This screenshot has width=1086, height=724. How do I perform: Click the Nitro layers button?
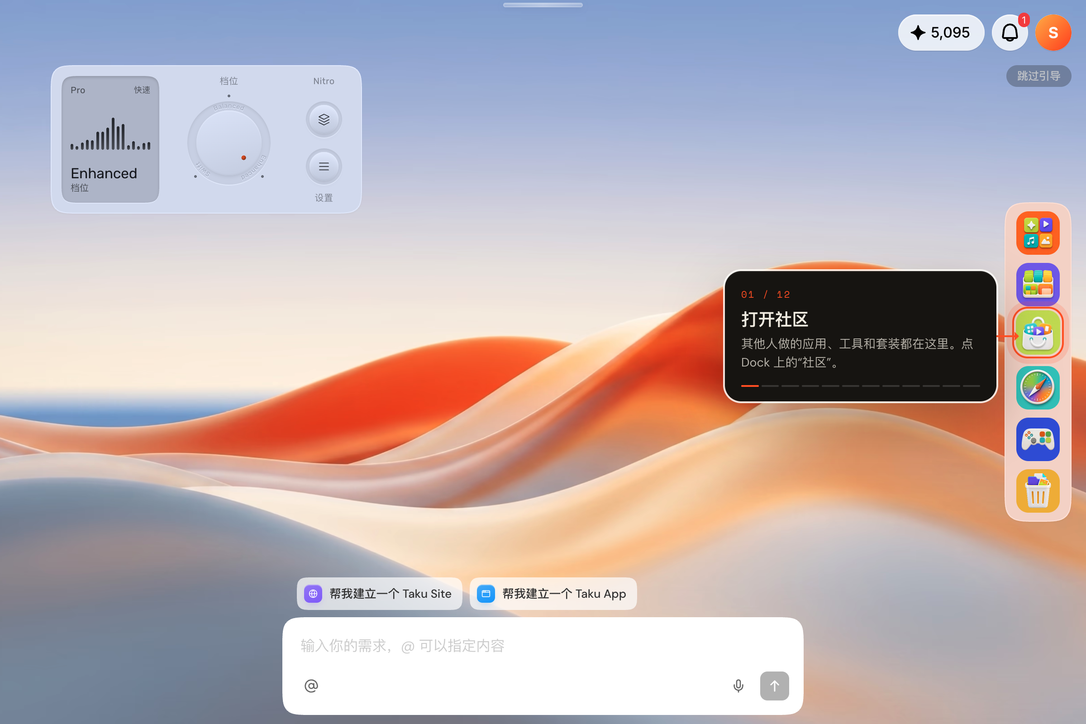pyautogui.click(x=324, y=119)
